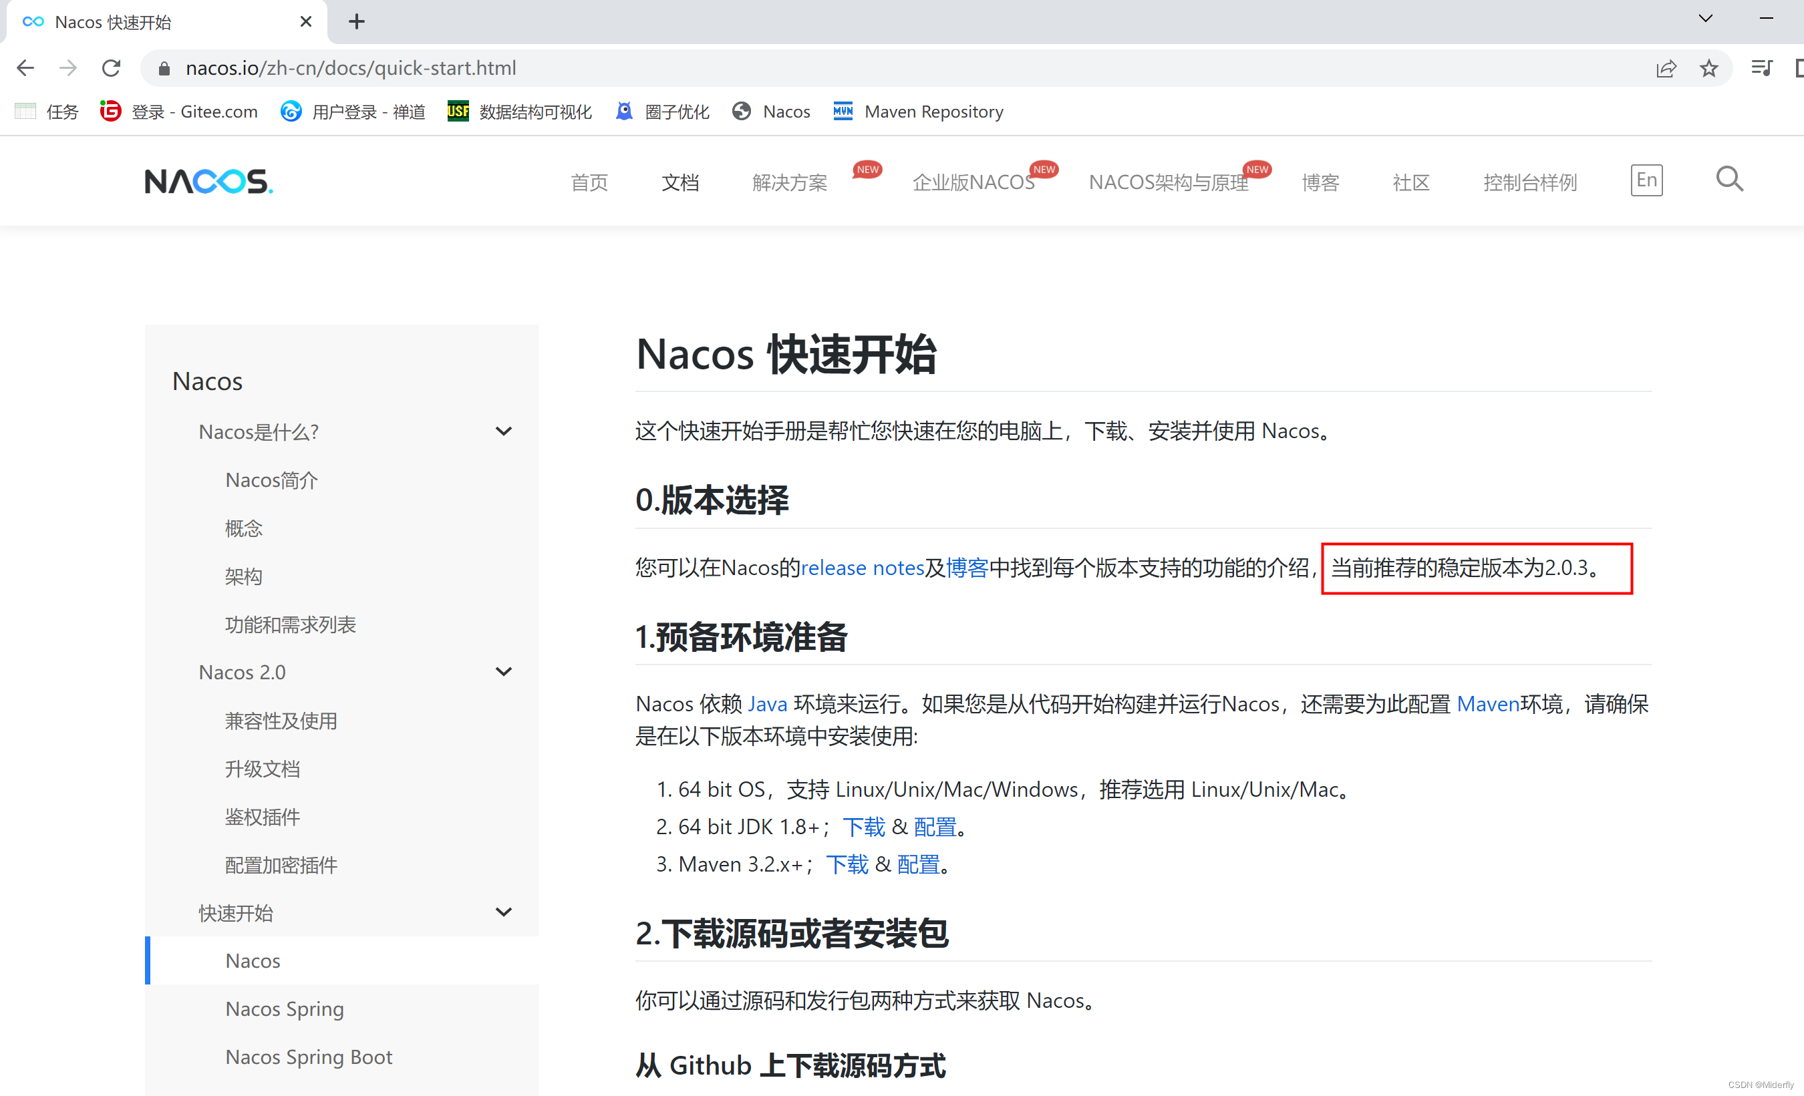Bookmark this page with the star icon
1804x1096 pixels.
click(x=1708, y=68)
